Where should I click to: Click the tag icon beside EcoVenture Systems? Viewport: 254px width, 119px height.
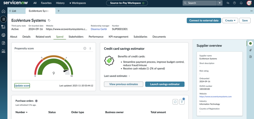point(49,20)
